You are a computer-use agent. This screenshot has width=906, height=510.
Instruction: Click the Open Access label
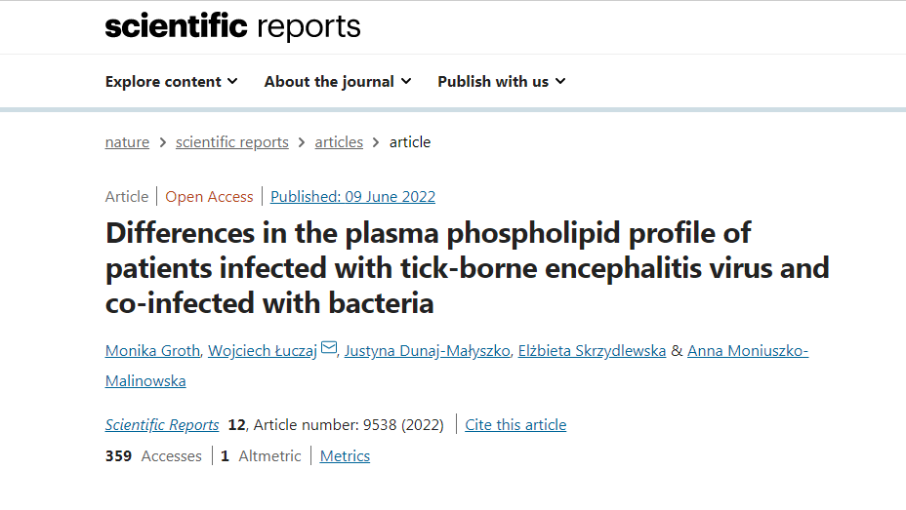pos(209,197)
